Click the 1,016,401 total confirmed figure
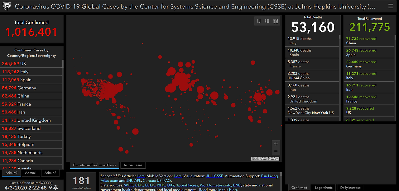The image size is (399, 191). pyautogui.click(x=31, y=32)
